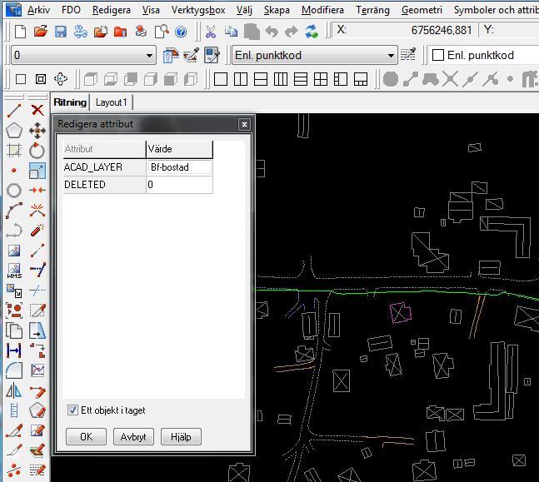Click the paste icon in toolbar

click(x=252, y=32)
